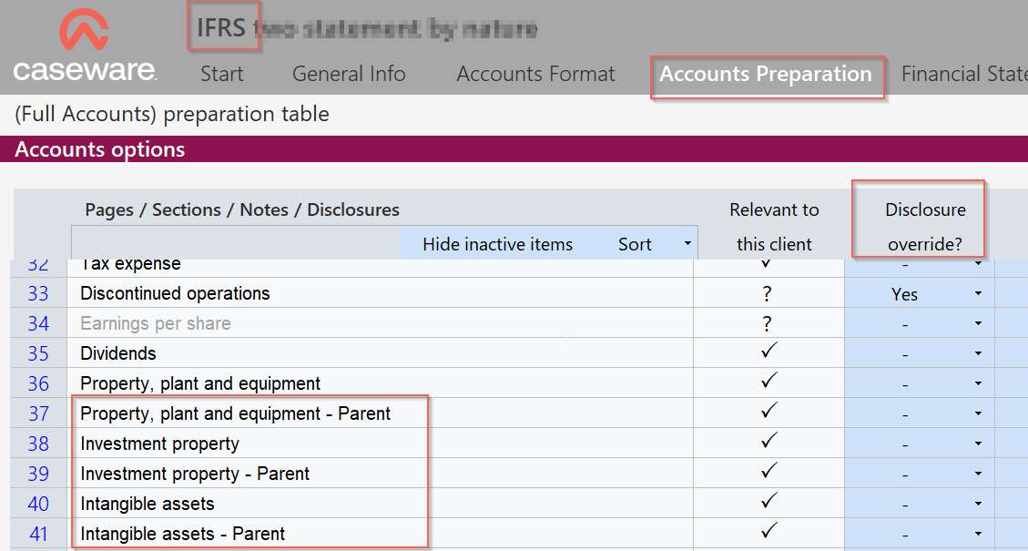This screenshot has width=1028, height=551.
Task: Open the Start tab
Action: click(221, 74)
